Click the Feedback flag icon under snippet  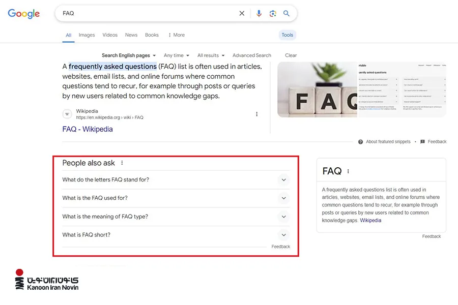click(422, 142)
